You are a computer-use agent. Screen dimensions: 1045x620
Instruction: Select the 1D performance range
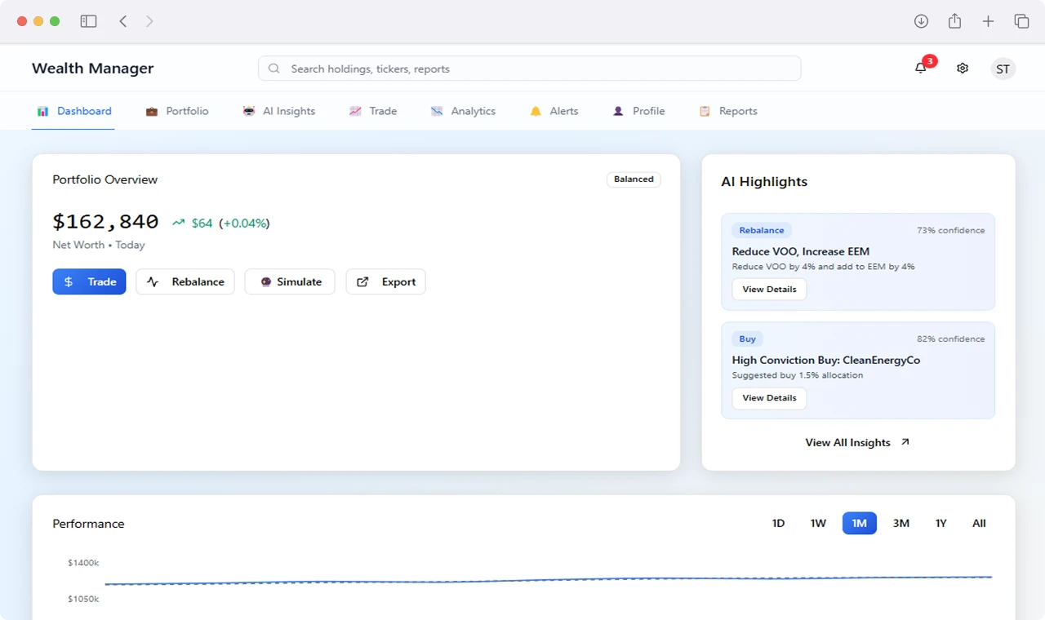tap(779, 523)
